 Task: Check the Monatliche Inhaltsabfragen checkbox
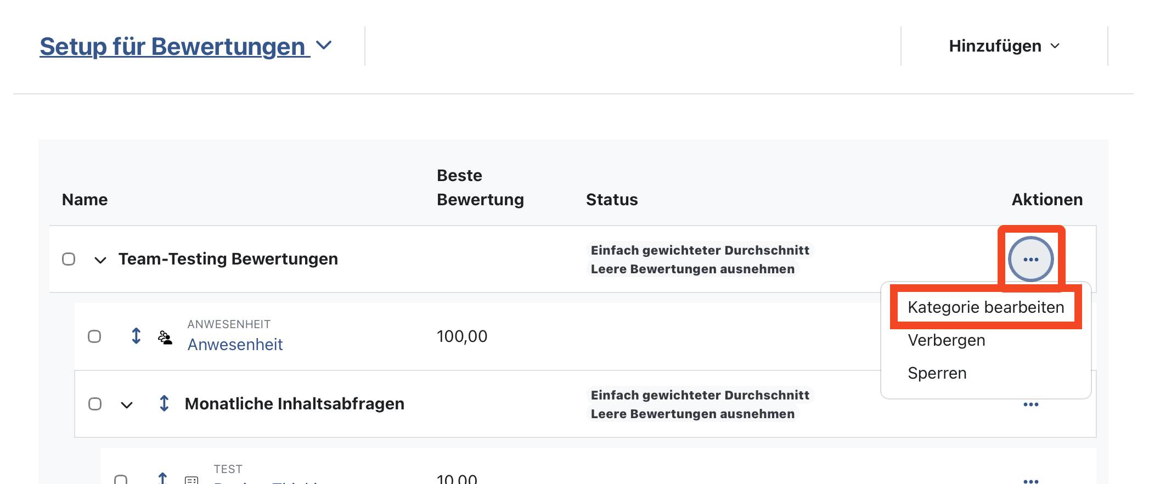(95, 404)
